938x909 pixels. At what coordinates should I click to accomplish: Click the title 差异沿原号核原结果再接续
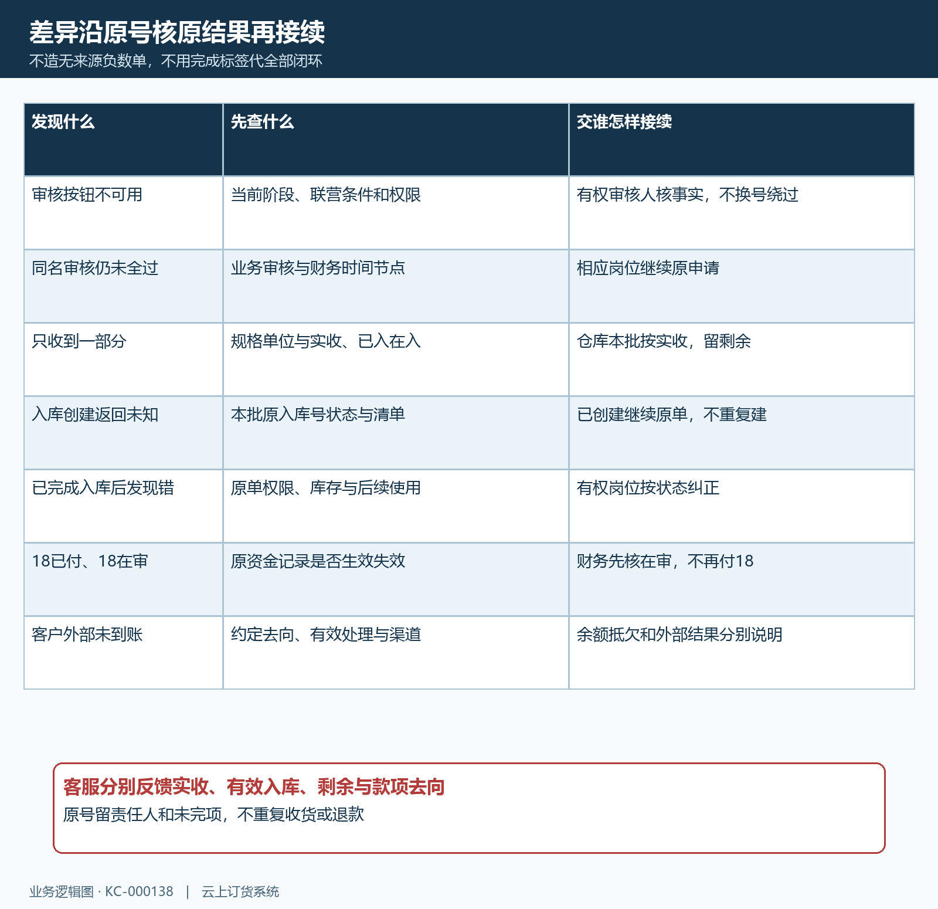pyautogui.click(x=177, y=32)
